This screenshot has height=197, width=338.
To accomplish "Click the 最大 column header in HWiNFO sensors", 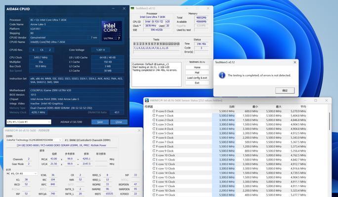I will point(279,106).
